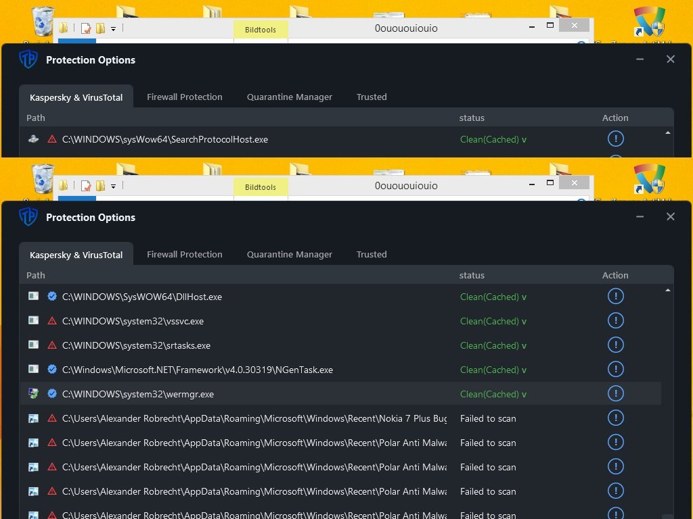The width and height of the screenshot is (693, 519).
Task: Select SearchProtocolHost.exe path text
Action: click(x=165, y=139)
